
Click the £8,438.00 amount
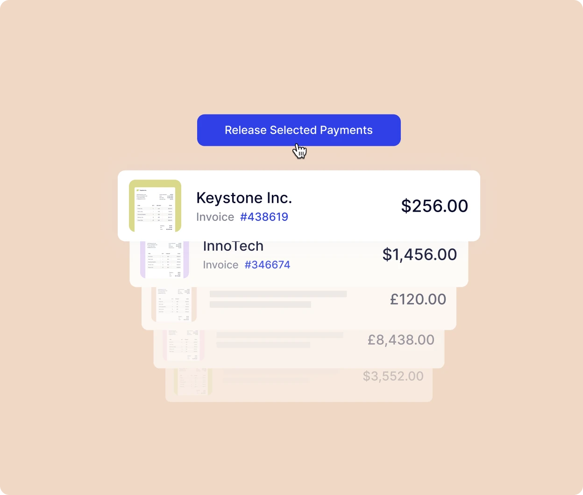click(x=401, y=340)
